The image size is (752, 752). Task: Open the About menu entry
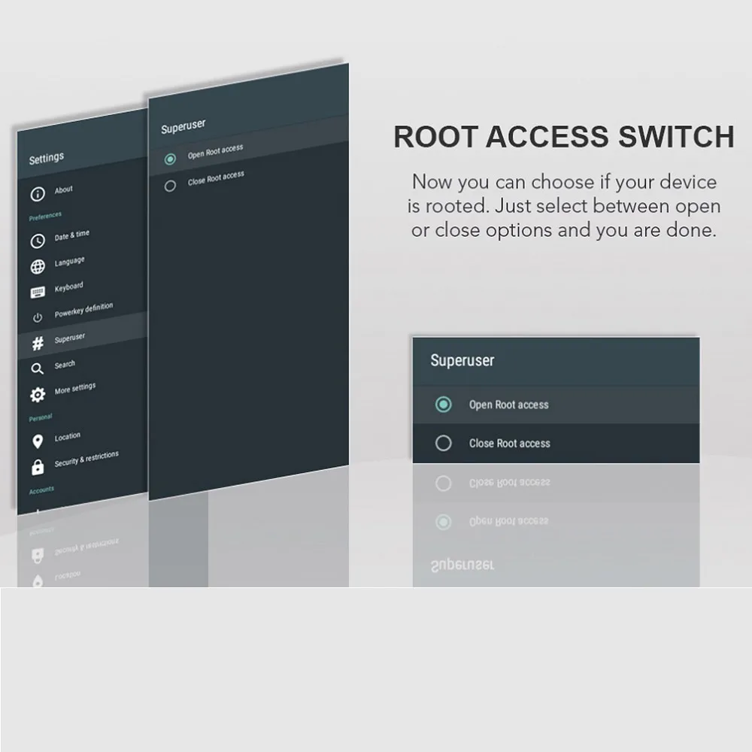pos(63,190)
